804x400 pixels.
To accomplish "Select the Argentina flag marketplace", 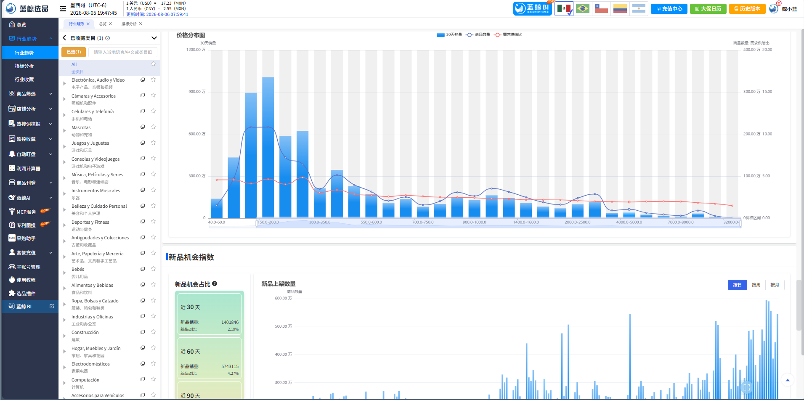I will [x=639, y=8].
